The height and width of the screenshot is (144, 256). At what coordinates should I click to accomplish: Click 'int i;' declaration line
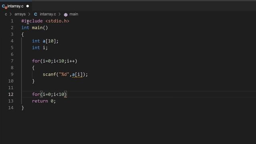coord(40,48)
